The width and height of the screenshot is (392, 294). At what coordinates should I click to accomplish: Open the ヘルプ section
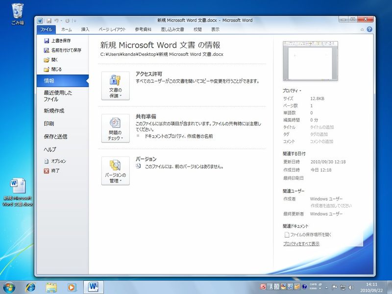50,149
